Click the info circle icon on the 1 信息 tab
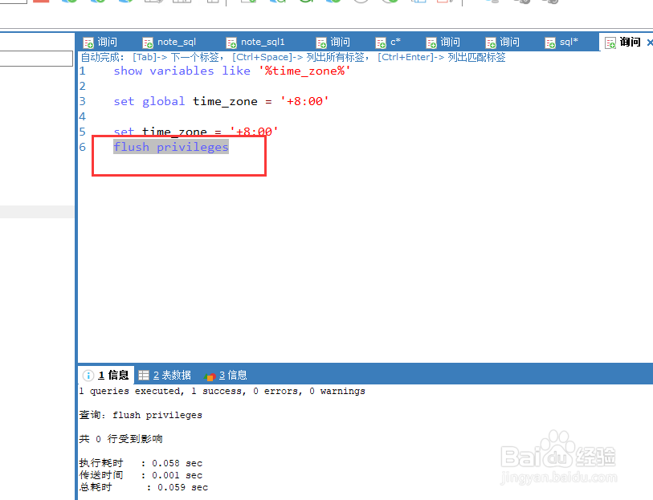653x500 pixels. point(87,375)
